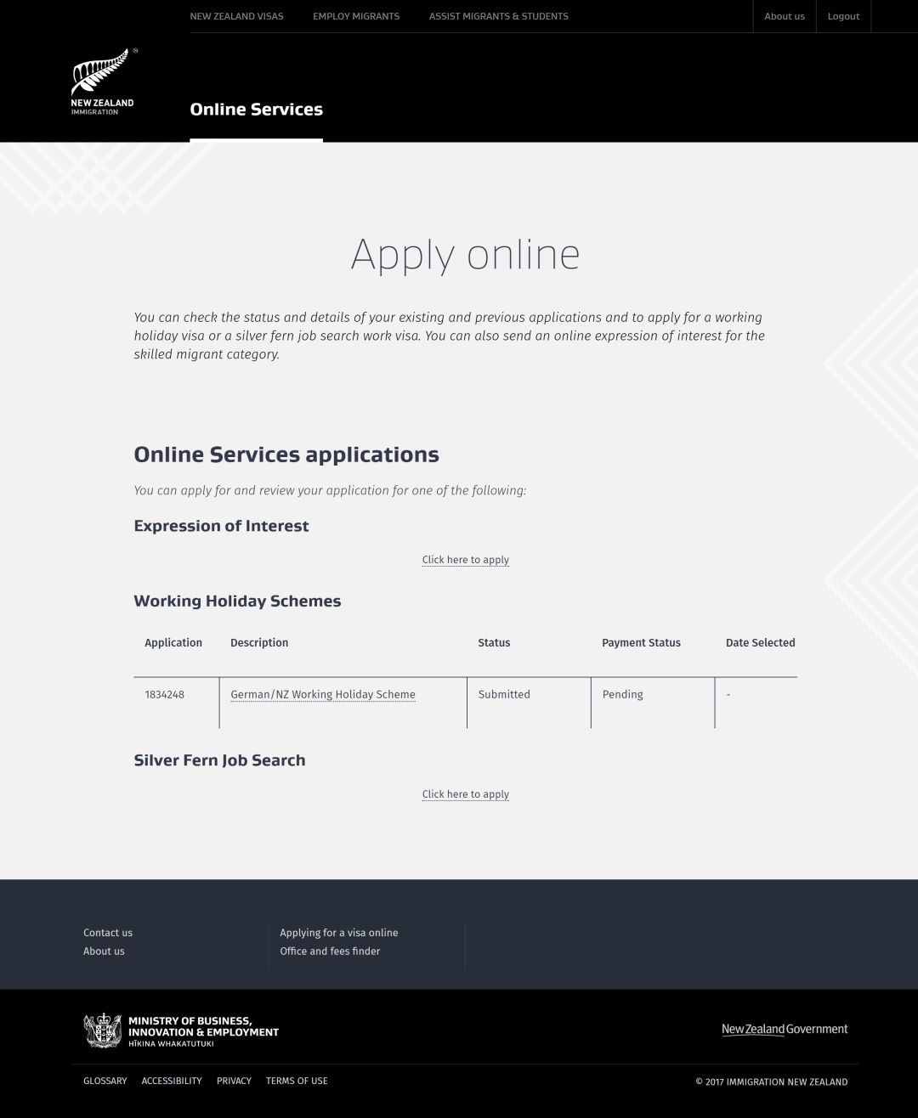Open German/NZ Working Holiday Scheme application
The width and height of the screenshot is (918, 1118).
(323, 695)
